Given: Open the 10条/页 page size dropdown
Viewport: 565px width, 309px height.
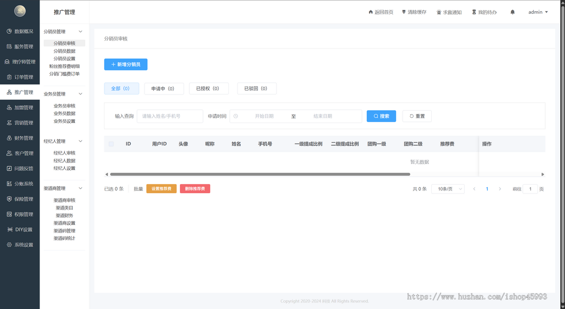Looking at the screenshot, I should (448, 188).
